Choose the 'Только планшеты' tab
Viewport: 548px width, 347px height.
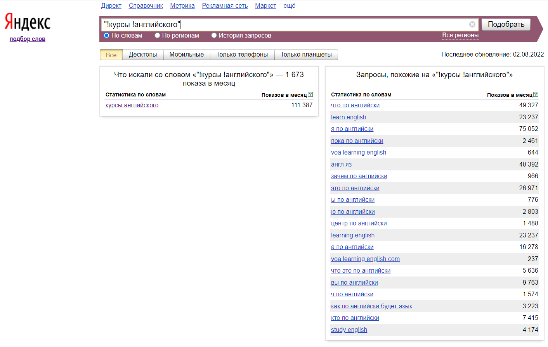coord(306,55)
